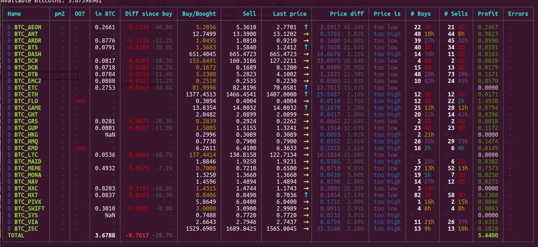This screenshot has width=538, height=247.
Task: Click the red 'yes' in BTC_FLO row
Action: (x=80, y=101)
